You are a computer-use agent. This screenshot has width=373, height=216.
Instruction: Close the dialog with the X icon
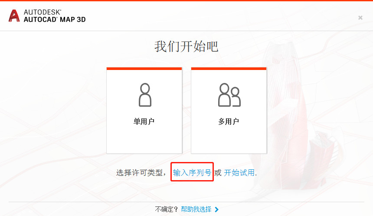pyautogui.click(x=360, y=18)
